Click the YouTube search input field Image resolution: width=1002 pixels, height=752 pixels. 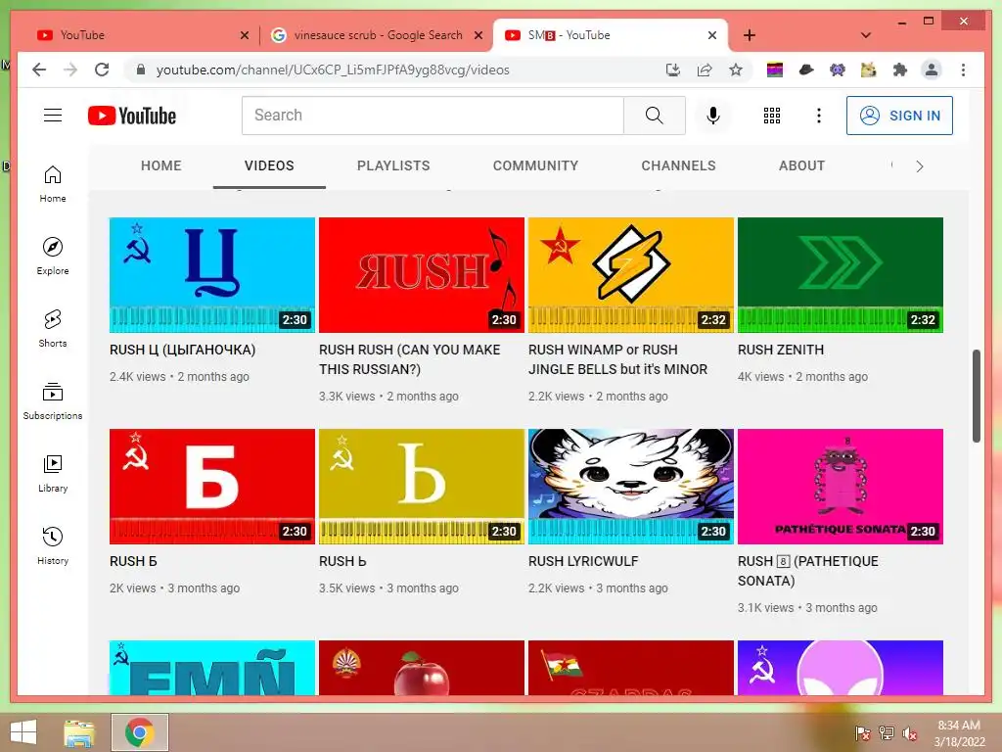(433, 116)
